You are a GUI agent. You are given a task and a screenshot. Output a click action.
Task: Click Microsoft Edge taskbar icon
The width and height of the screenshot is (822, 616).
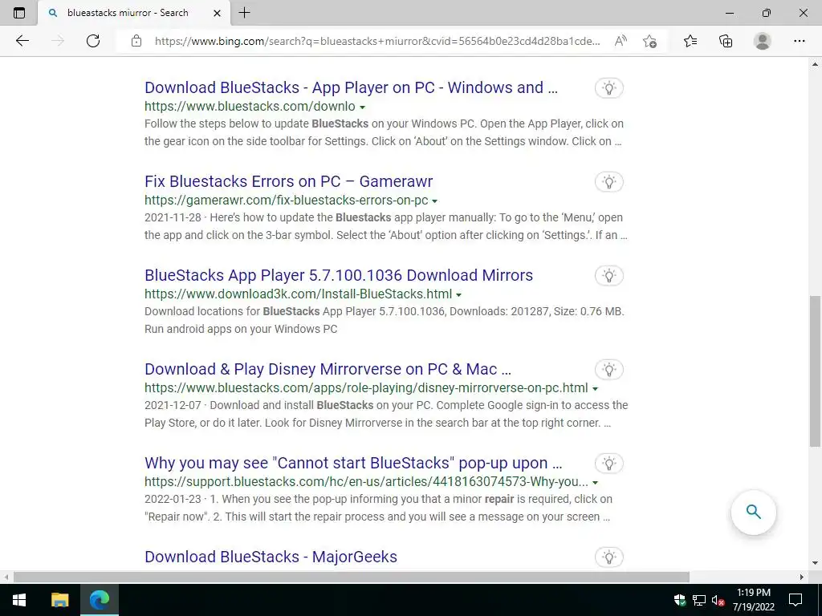click(99, 600)
